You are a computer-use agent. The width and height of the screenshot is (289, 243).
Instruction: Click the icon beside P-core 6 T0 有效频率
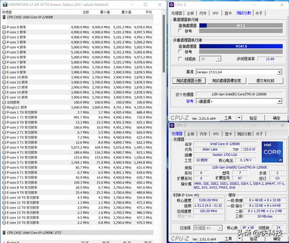[4, 167]
